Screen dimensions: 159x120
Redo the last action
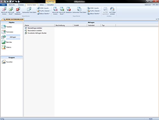[x=16, y=2]
